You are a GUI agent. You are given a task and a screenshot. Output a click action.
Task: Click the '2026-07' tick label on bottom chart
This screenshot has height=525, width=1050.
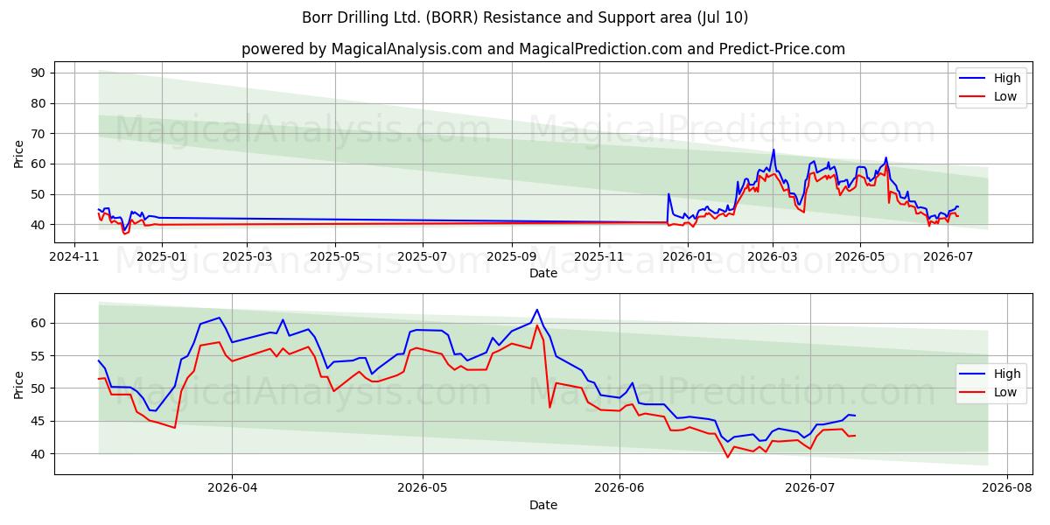point(810,488)
